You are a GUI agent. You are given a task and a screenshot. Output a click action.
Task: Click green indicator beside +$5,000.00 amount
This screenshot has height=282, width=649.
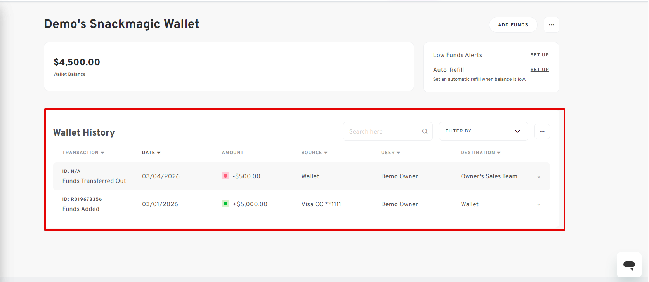click(x=226, y=204)
